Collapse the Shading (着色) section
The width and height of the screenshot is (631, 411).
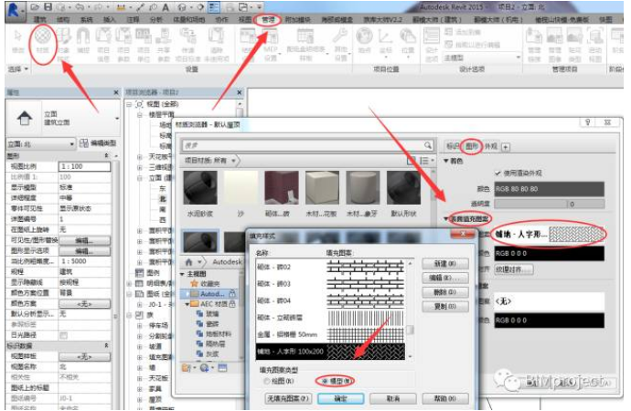pos(446,161)
